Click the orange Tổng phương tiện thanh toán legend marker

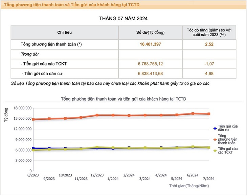[x=215, y=139]
